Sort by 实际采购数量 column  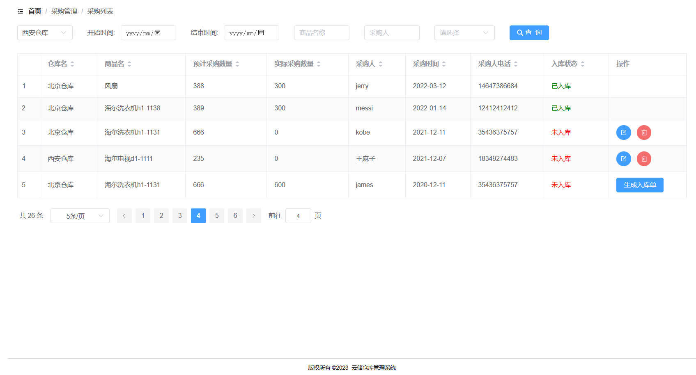tap(319, 64)
